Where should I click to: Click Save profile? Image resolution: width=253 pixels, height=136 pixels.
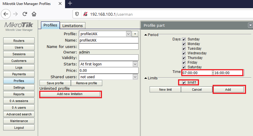click(x=55, y=83)
